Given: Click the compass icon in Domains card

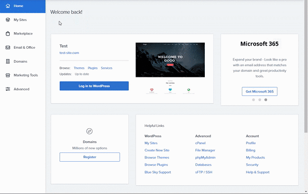Looking at the screenshot, I should 89,131.
